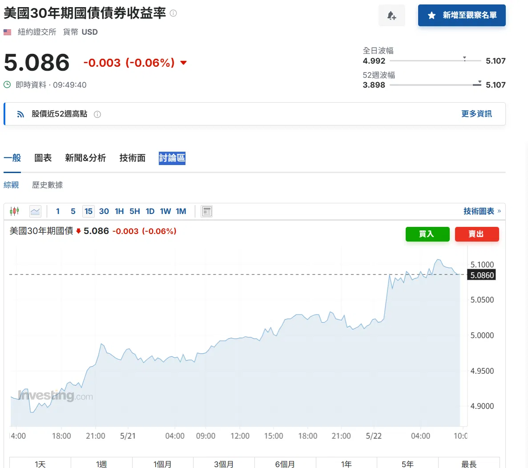
Task: Click the green 買入 button
Action: 427,234
